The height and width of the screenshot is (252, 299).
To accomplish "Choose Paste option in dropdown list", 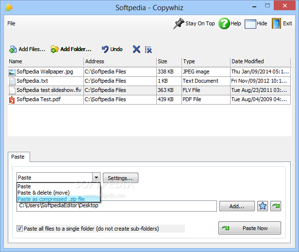I will point(58,186).
